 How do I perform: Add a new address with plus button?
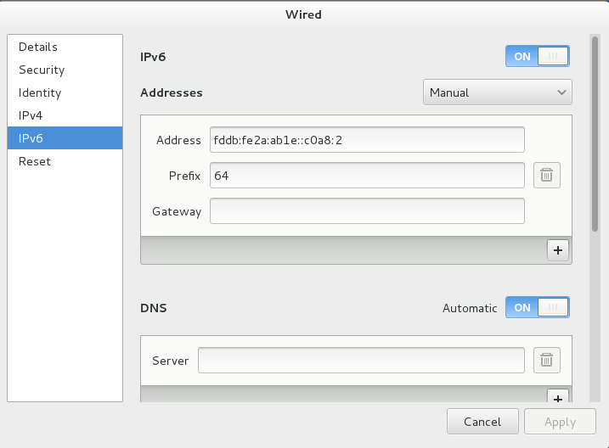[558, 250]
